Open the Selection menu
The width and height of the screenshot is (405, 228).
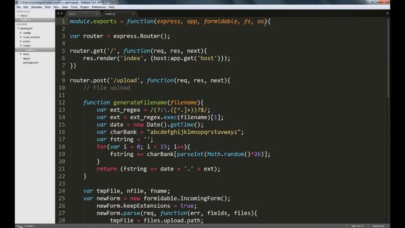coord(37,7)
